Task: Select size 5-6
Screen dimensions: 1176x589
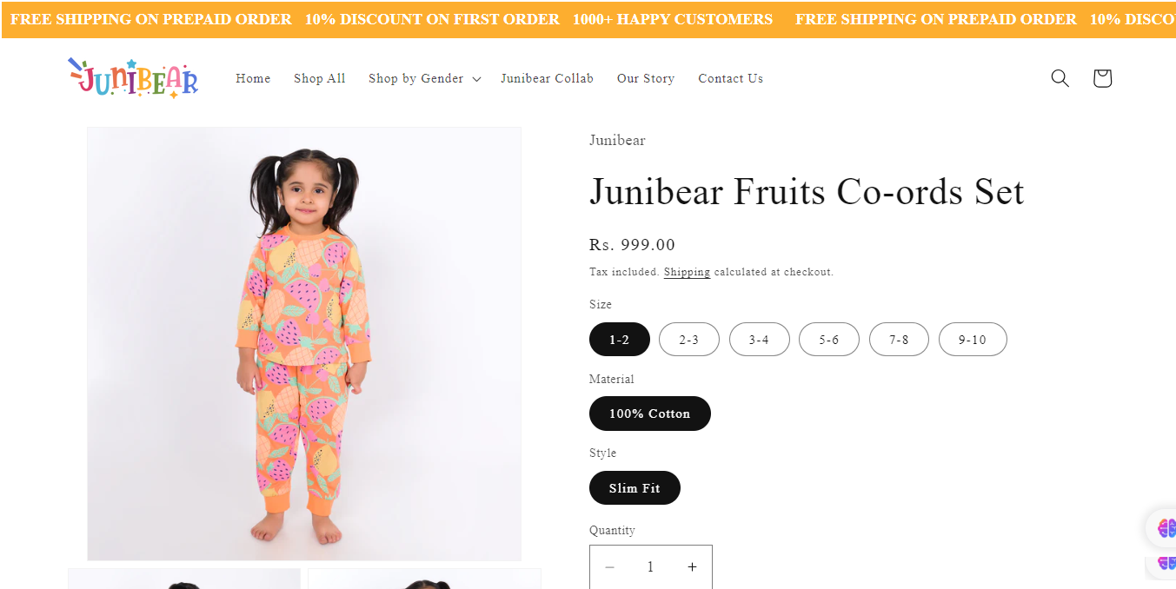Action: [x=828, y=340]
